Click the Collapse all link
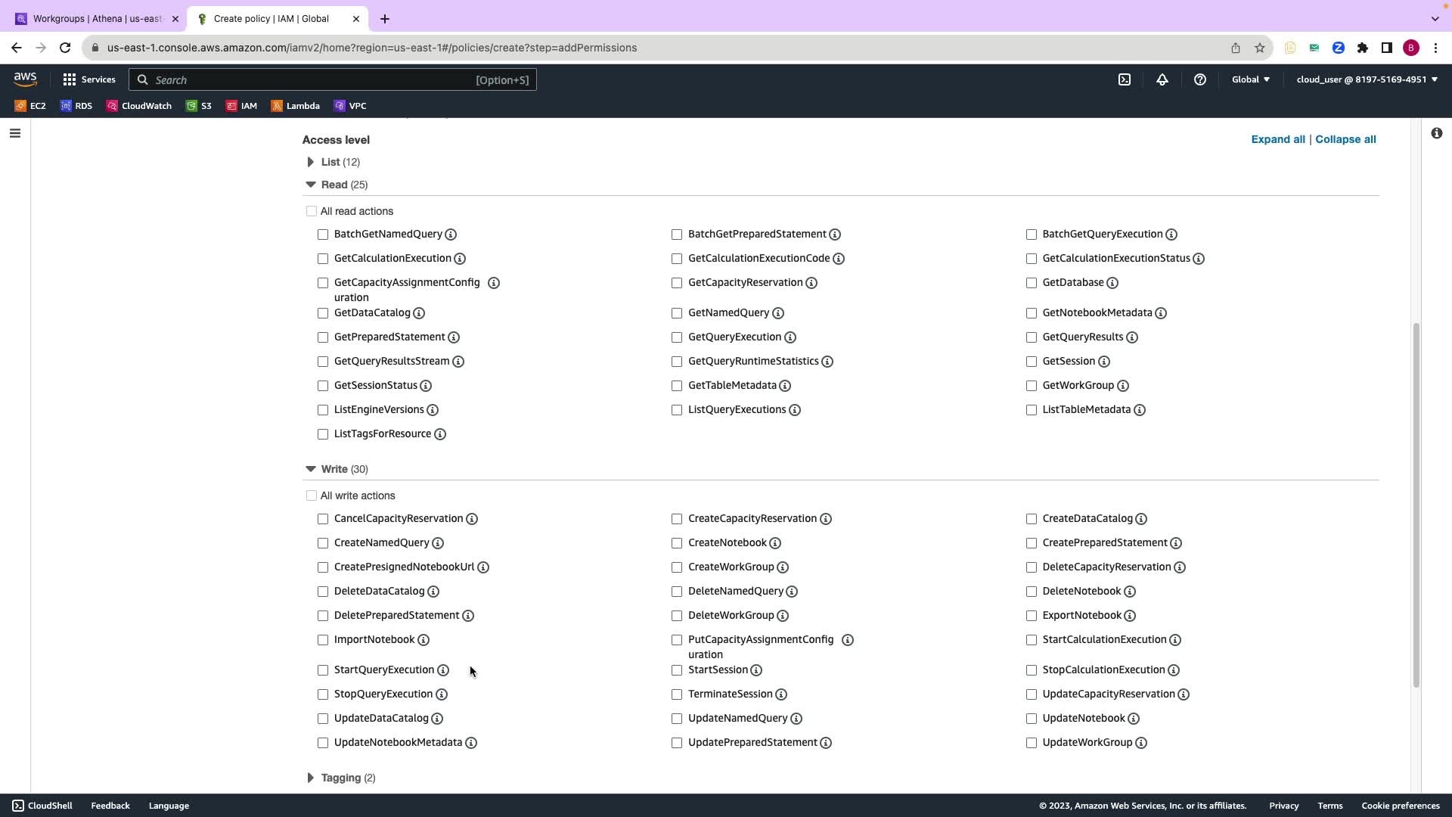Viewport: 1452px width, 817px height. click(x=1345, y=139)
